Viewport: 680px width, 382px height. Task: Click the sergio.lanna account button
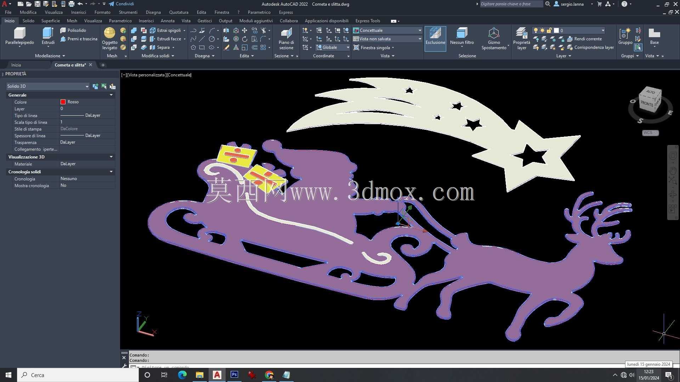click(x=572, y=4)
